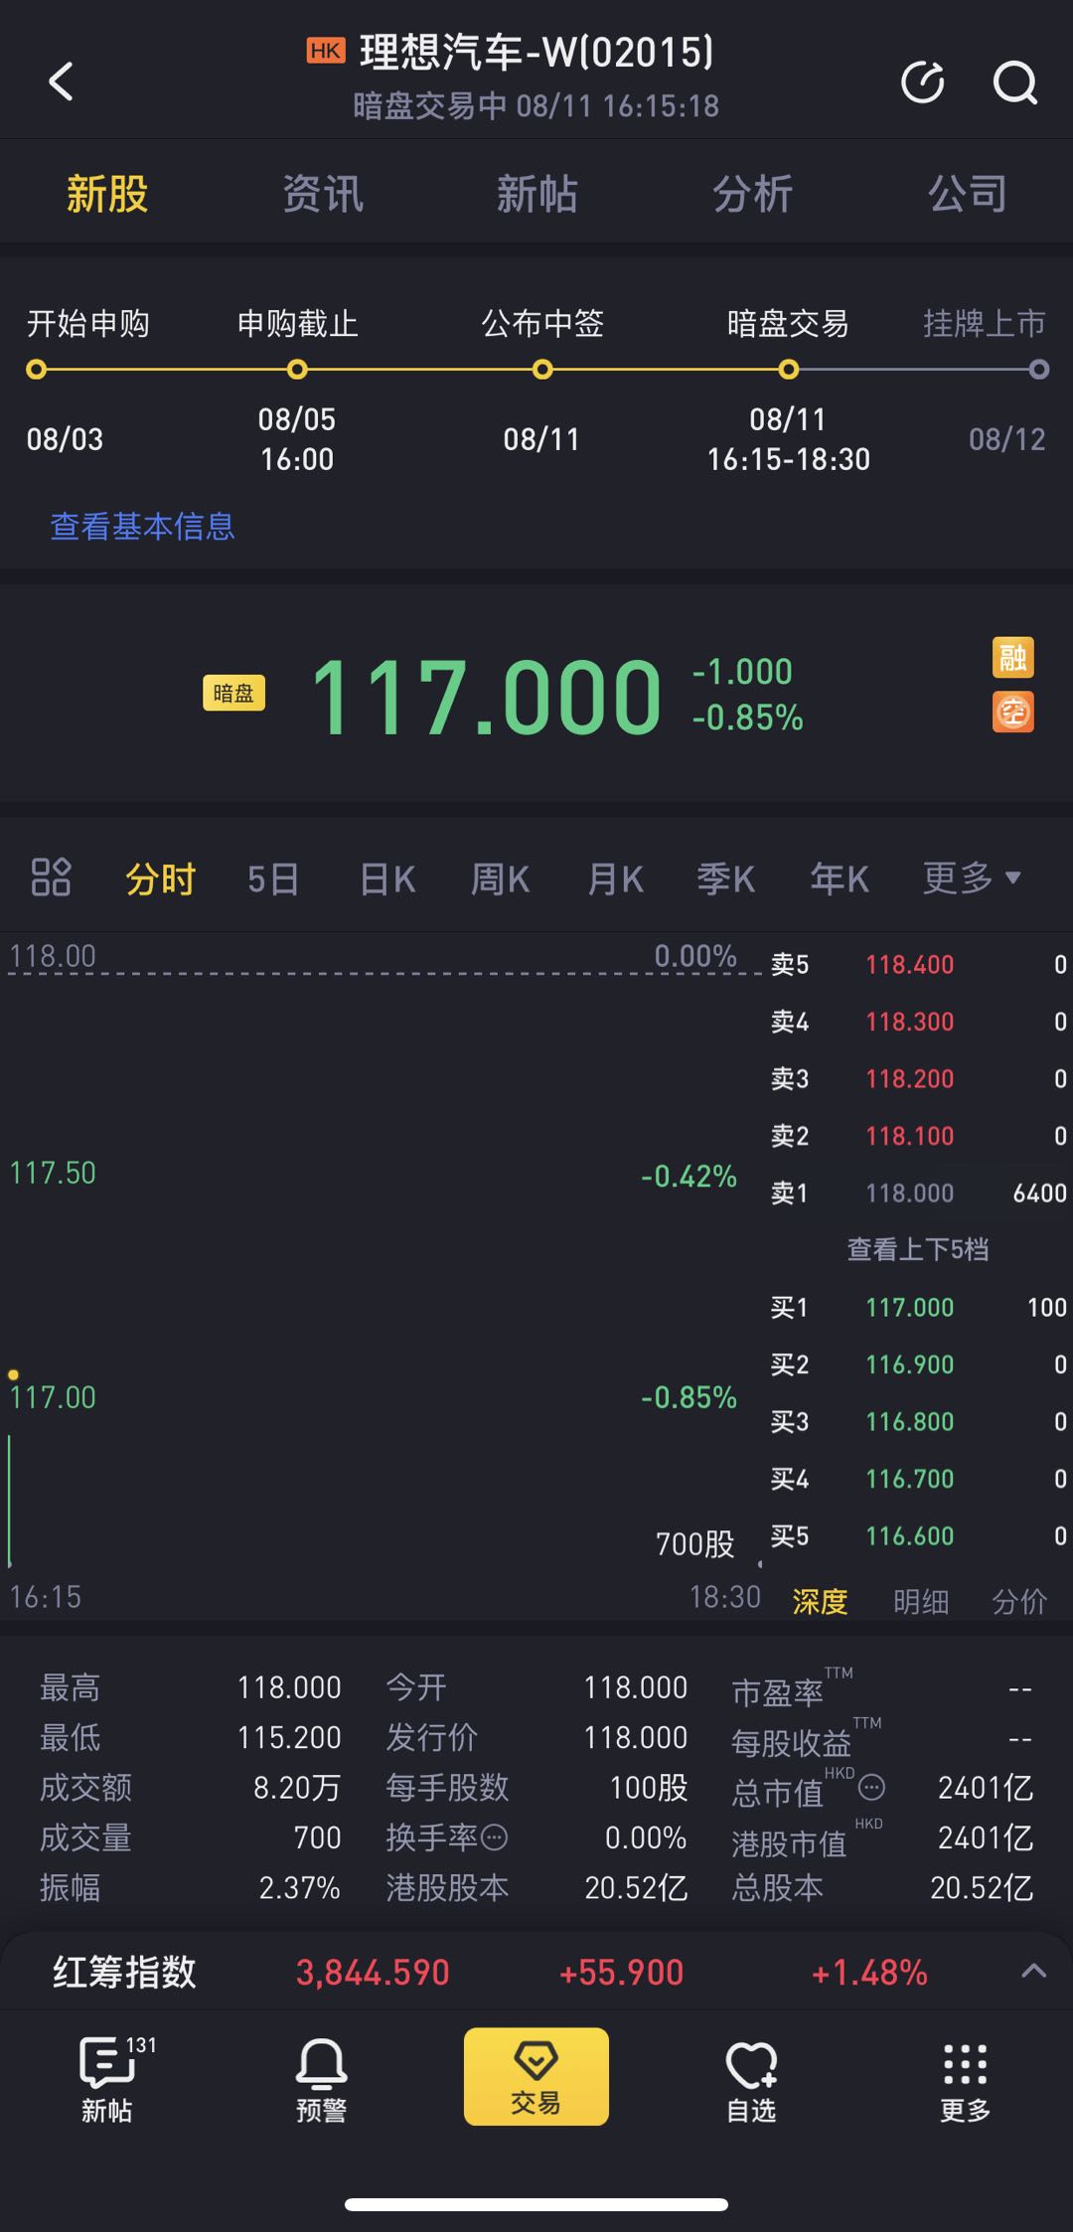Tap info icon next to 总市值
The image size is (1073, 2232).
coord(871,1788)
